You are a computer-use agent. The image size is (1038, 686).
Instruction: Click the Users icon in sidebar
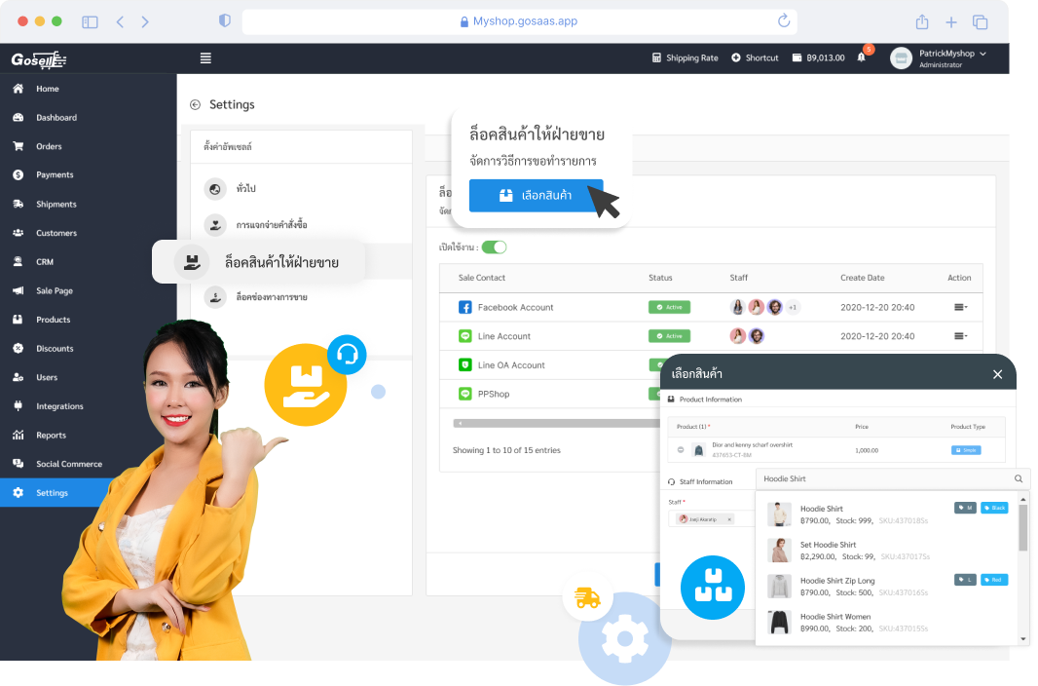click(18, 377)
